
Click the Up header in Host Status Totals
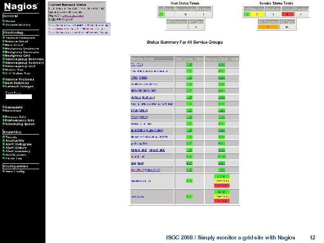(161, 9)
